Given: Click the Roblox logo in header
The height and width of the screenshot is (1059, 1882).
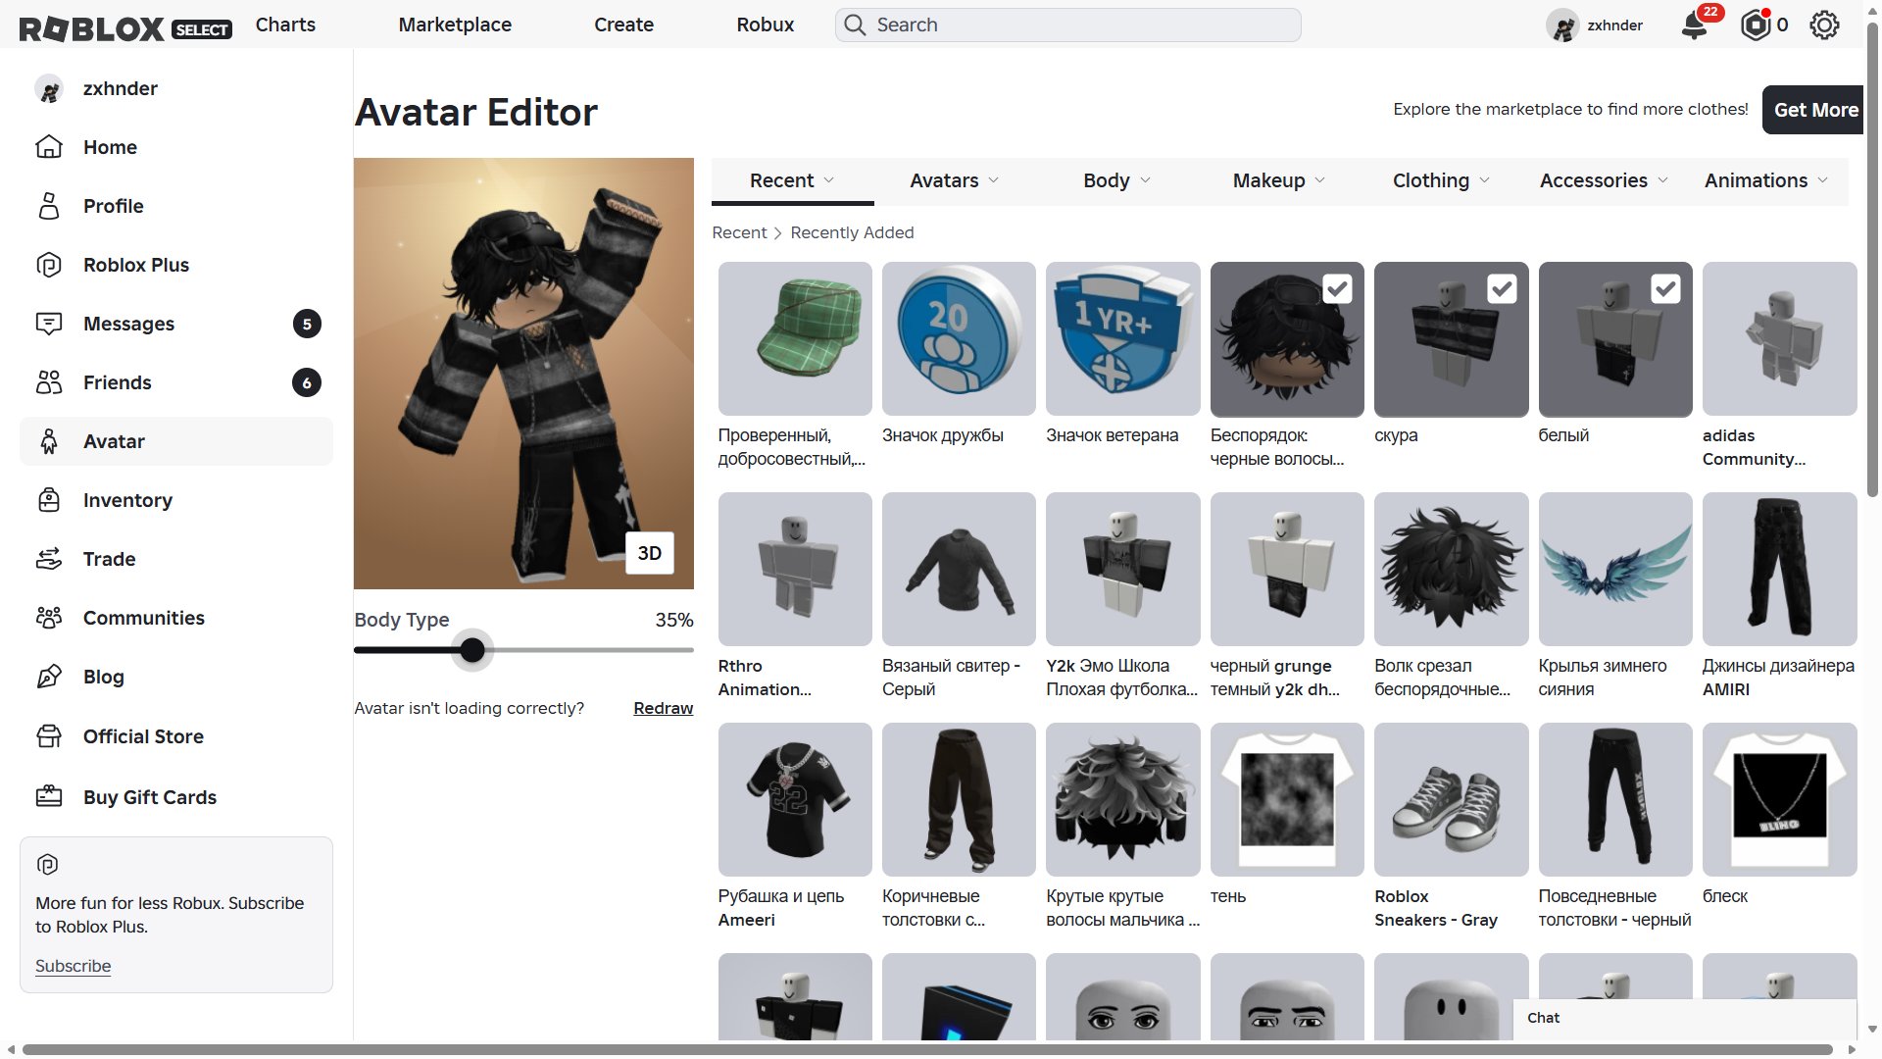Looking at the screenshot, I should click(125, 26).
